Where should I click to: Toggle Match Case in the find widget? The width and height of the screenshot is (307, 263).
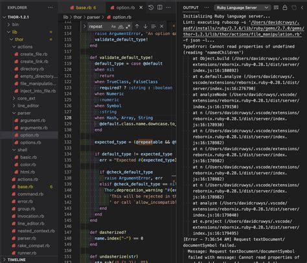click(113, 27)
